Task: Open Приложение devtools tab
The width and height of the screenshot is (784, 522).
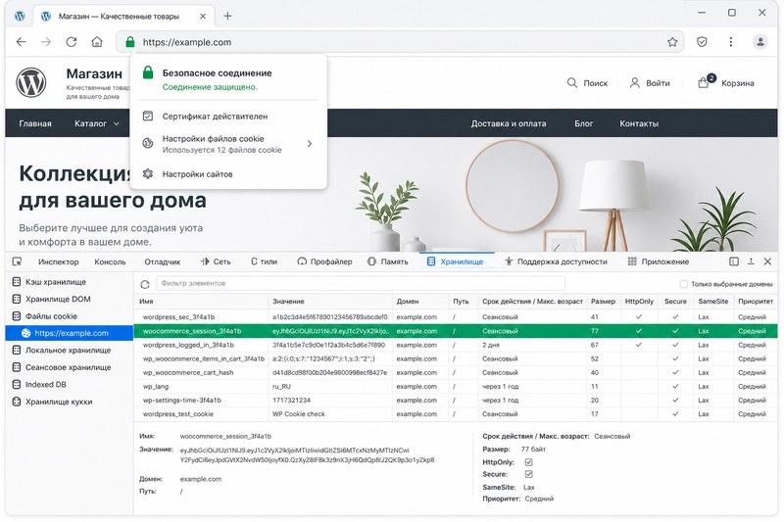Action: tap(659, 261)
